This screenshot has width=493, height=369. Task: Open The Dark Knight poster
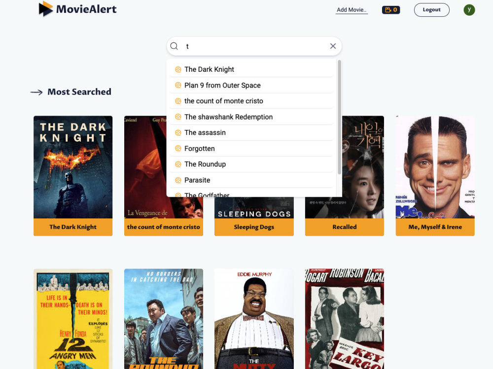73,167
